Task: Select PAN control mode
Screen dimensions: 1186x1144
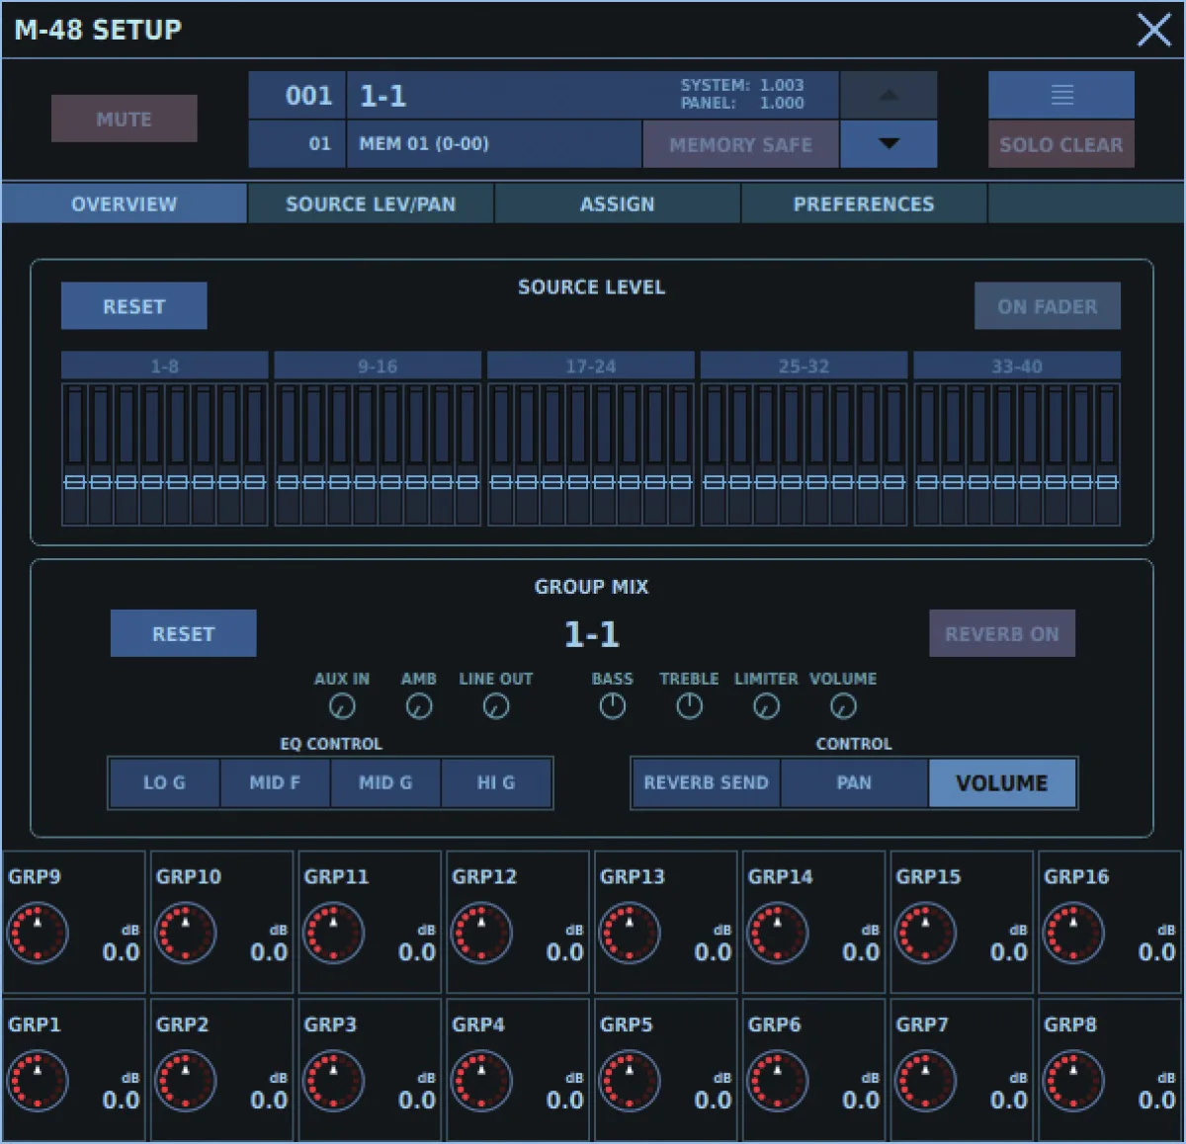Action: pyautogui.click(x=854, y=782)
